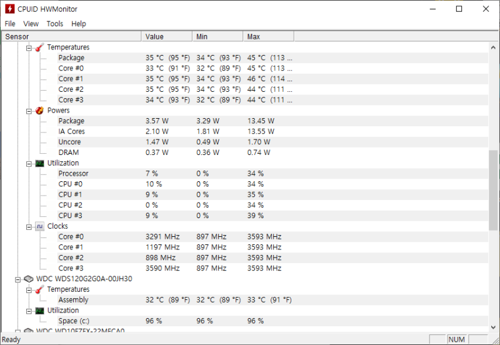Open the Tools menu
The image size is (500, 345).
pos(55,24)
